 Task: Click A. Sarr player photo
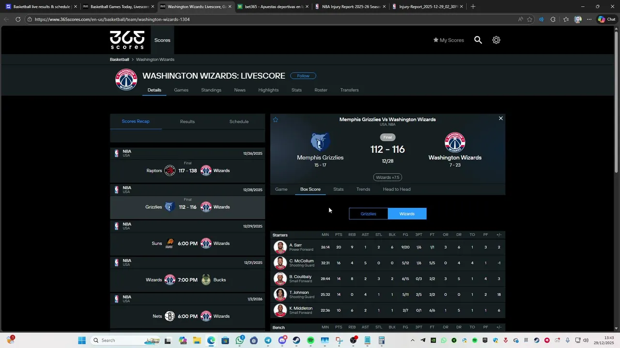tap(280, 247)
